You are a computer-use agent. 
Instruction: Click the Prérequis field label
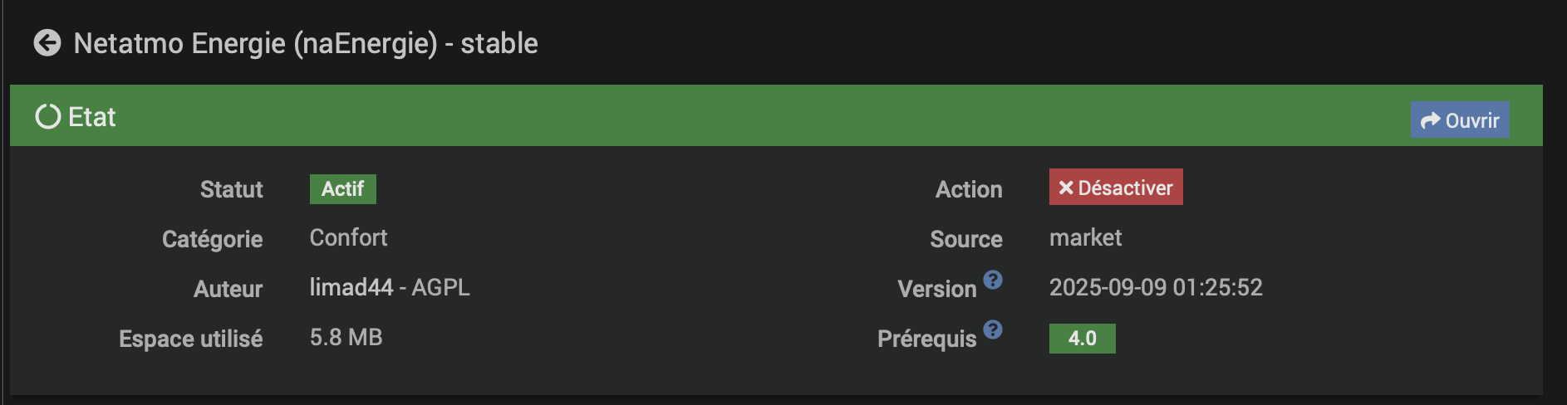[926, 339]
